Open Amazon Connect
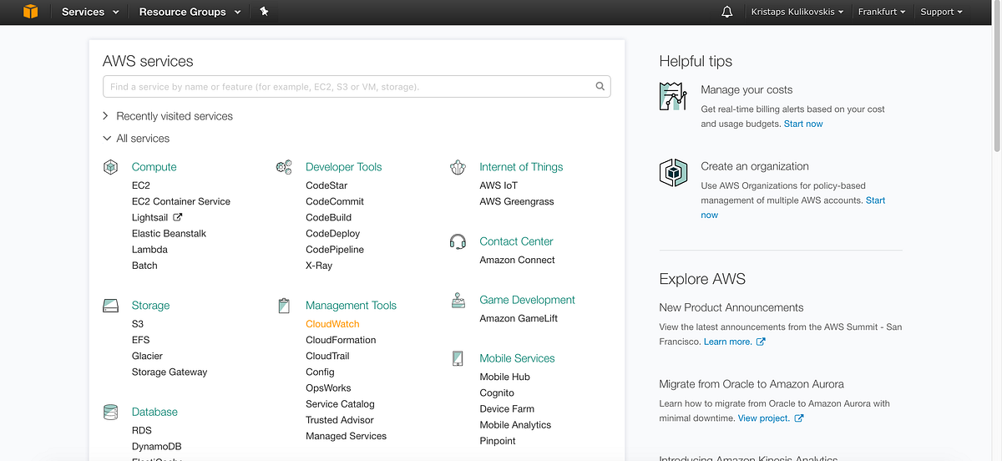 517,260
